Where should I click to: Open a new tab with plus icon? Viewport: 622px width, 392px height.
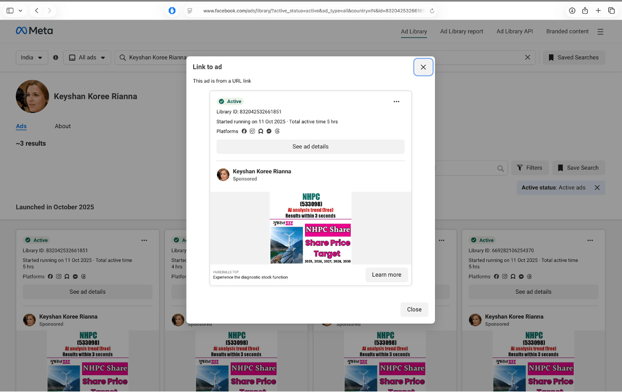point(598,11)
